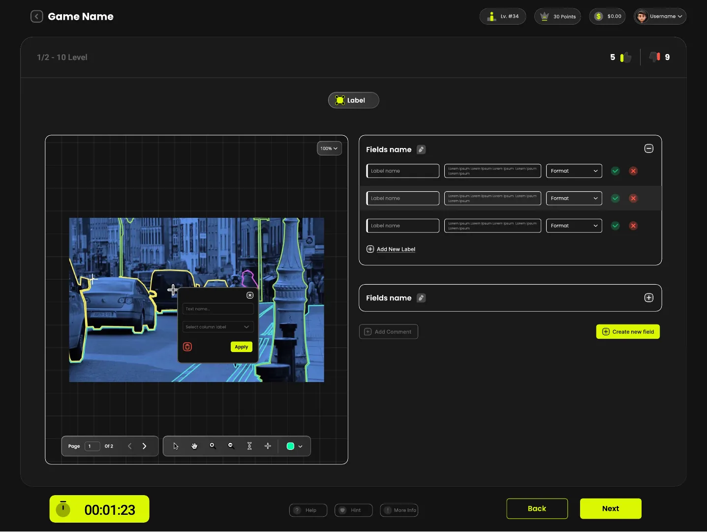Screen dimensions: 707x532
Task: Click the Apply button in popup
Action: [242, 347]
